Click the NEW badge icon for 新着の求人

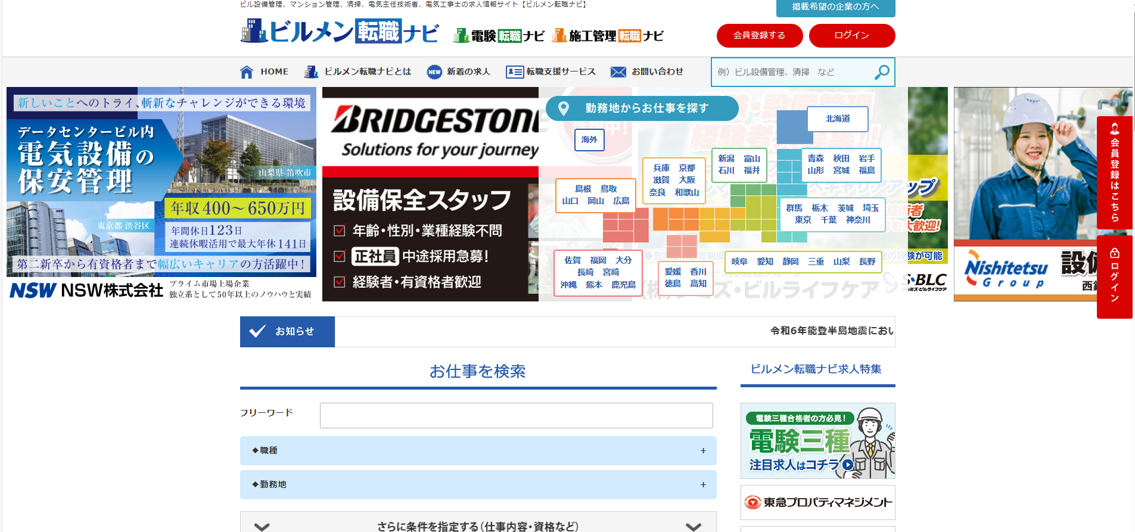point(434,72)
